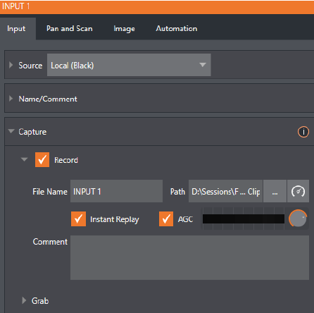
Task: Uncheck the Record checkbox
Action: click(x=42, y=160)
